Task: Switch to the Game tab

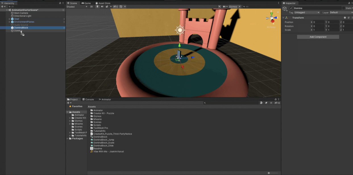Action: (86, 3)
